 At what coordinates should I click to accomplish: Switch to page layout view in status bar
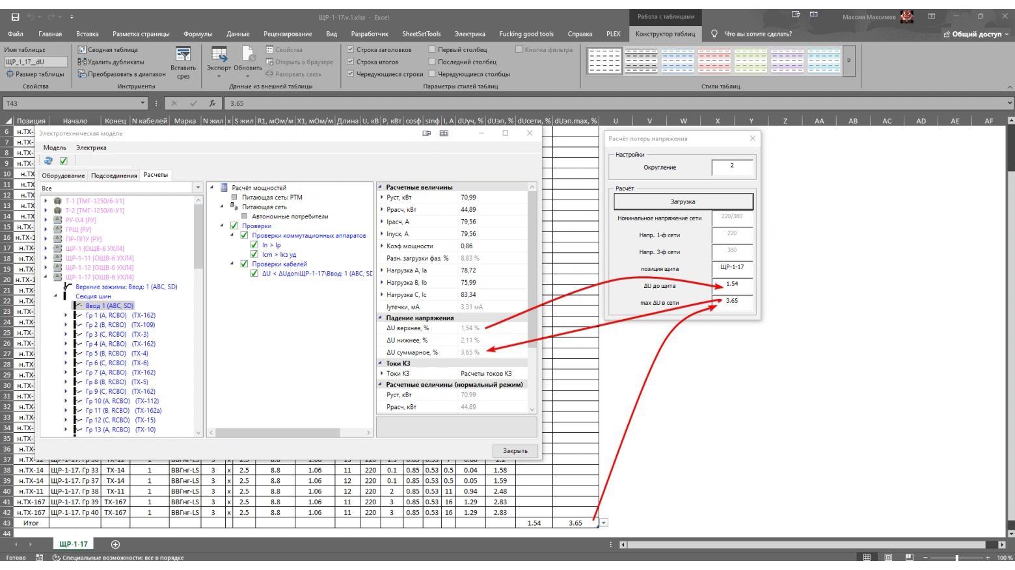(x=888, y=557)
